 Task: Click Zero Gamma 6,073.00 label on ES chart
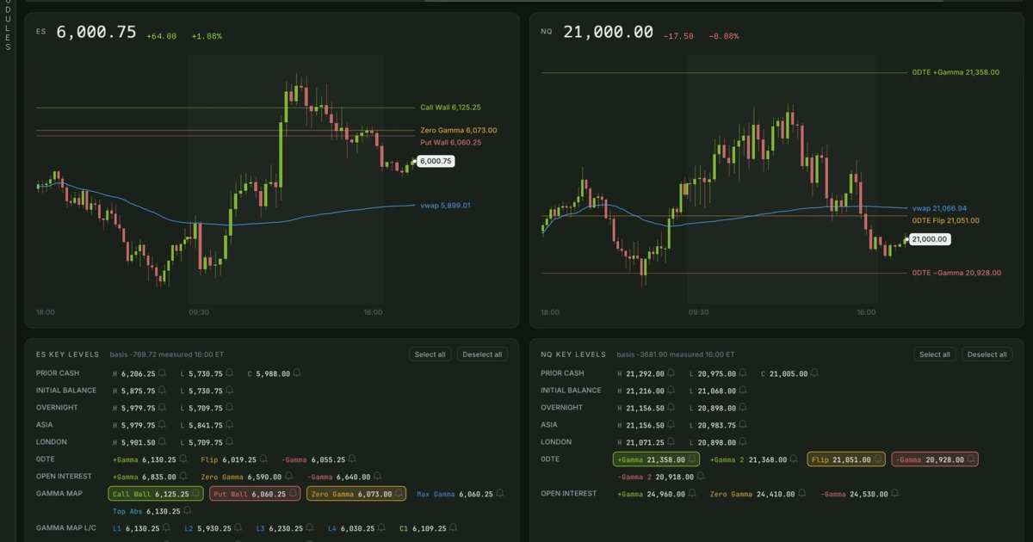point(458,131)
